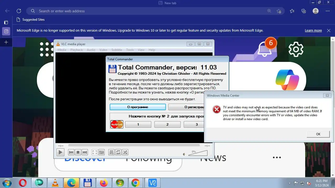Click the red error icon
Screen dimensions: 335x188
(217, 109)
